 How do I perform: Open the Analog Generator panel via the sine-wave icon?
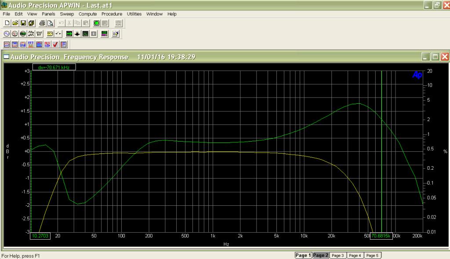pyautogui.click(x=7, y=34)
